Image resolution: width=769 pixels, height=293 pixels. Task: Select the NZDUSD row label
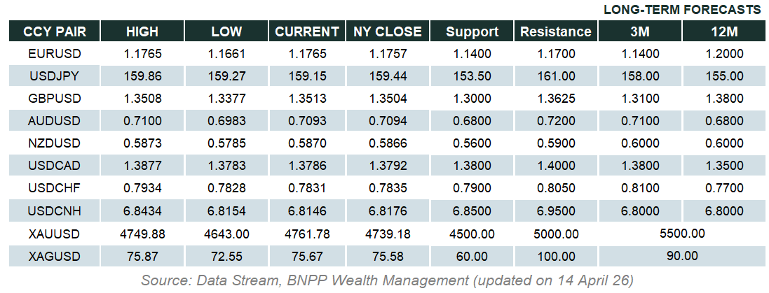(55, 143)
